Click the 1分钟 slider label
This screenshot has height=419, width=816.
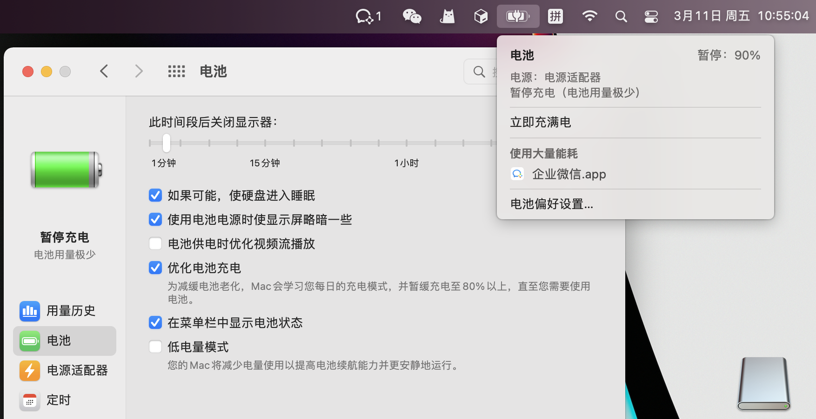click(164, 163)
